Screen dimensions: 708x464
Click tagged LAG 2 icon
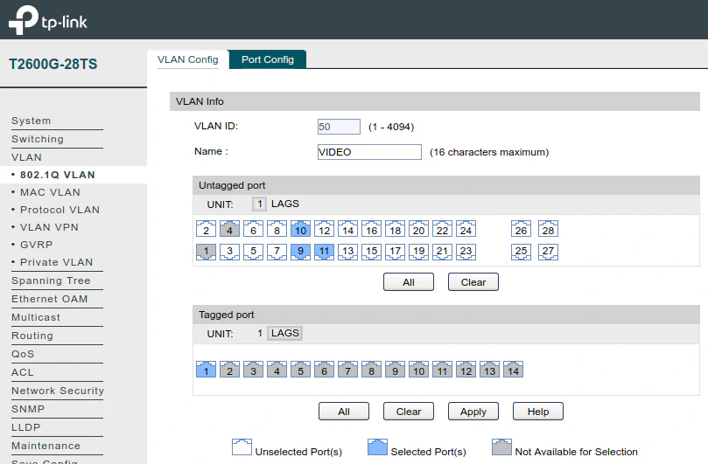coord(229,369)
